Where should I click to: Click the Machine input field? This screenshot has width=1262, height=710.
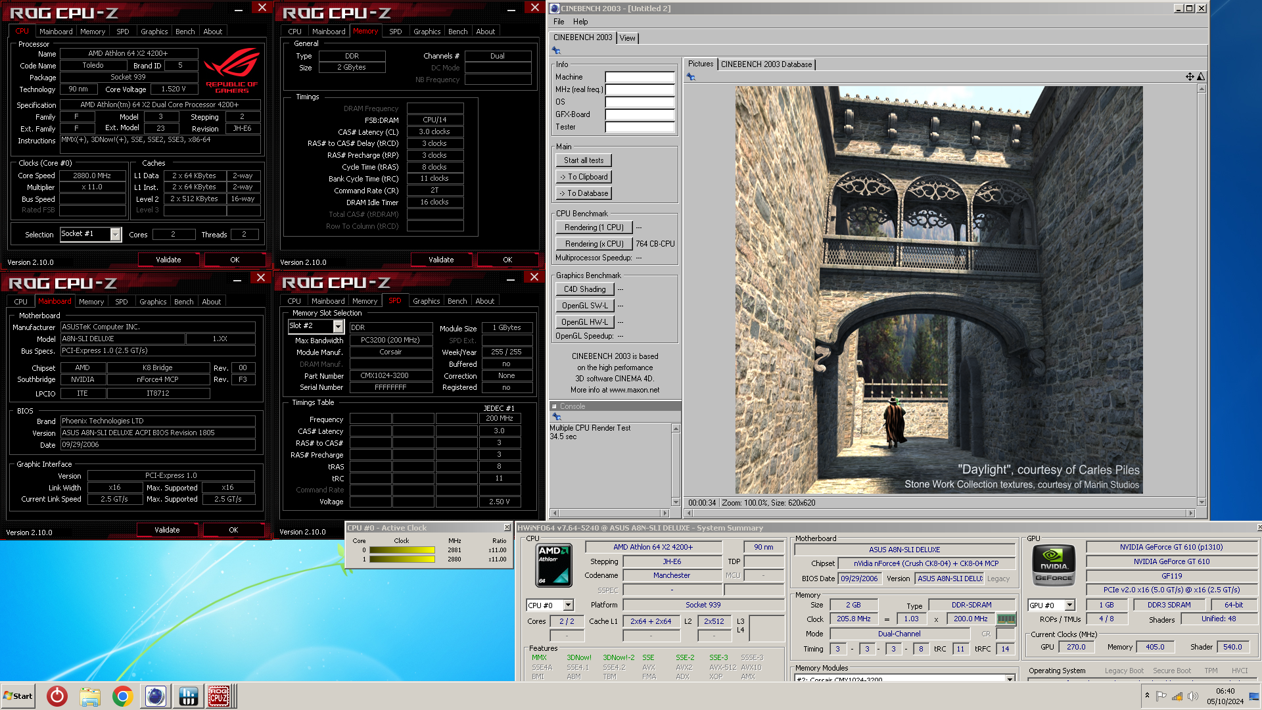coord(640,77)
